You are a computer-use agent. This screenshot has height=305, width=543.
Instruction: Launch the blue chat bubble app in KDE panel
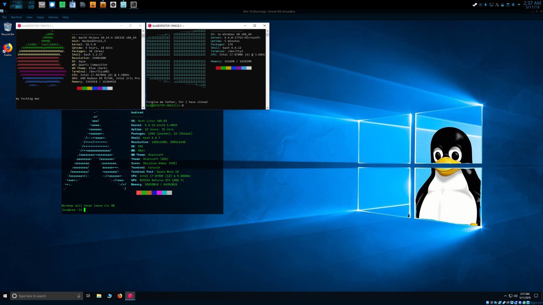point(52,5)
